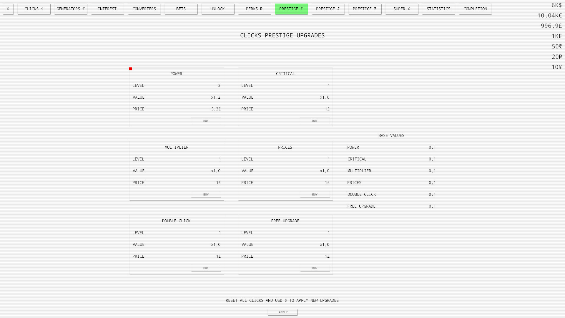The image size is (565, 318).
Task: Buy the PRICES upgrade
Action: tap(315, 194)
